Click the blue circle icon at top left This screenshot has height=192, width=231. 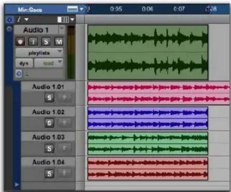[x=10, y=20]
